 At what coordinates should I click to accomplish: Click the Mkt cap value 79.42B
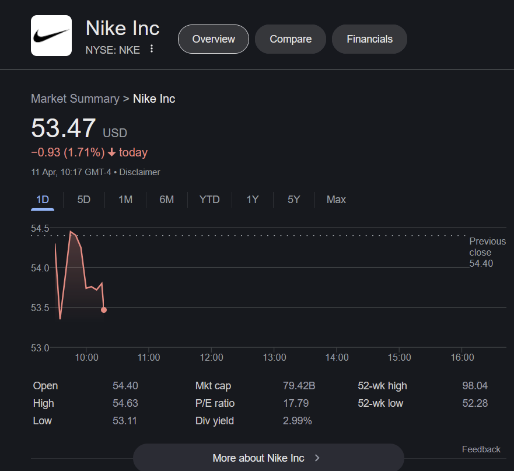(x=299, y=386)
